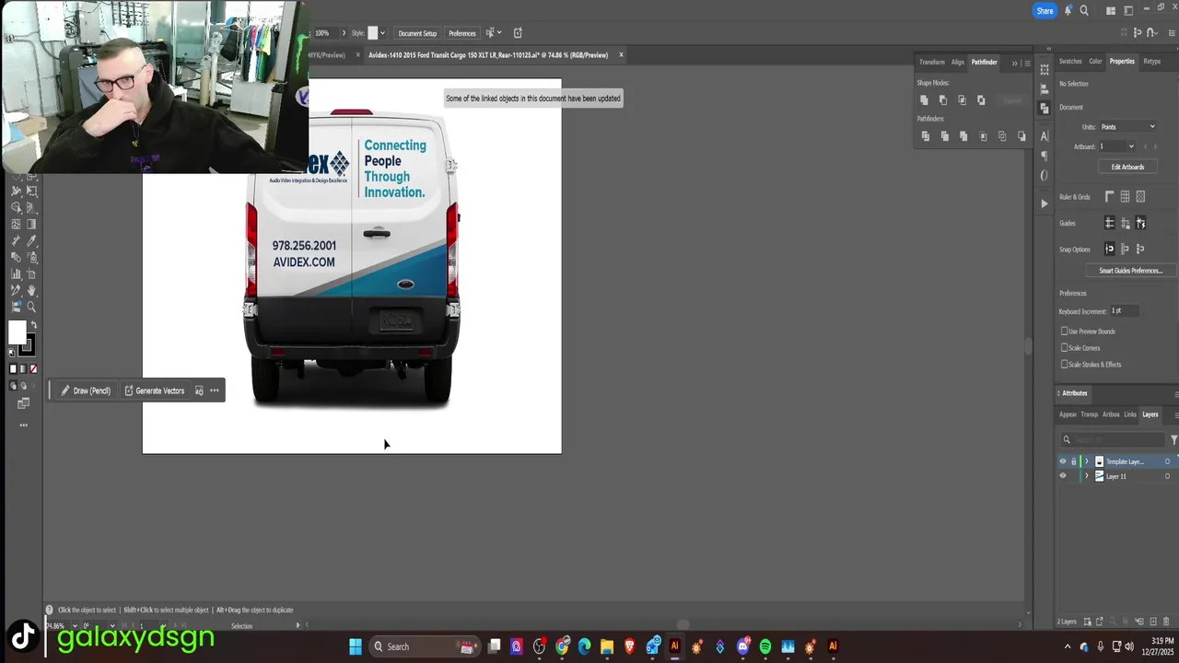
Task: Collapse the Attributes panel
Action: point(1059,393)
